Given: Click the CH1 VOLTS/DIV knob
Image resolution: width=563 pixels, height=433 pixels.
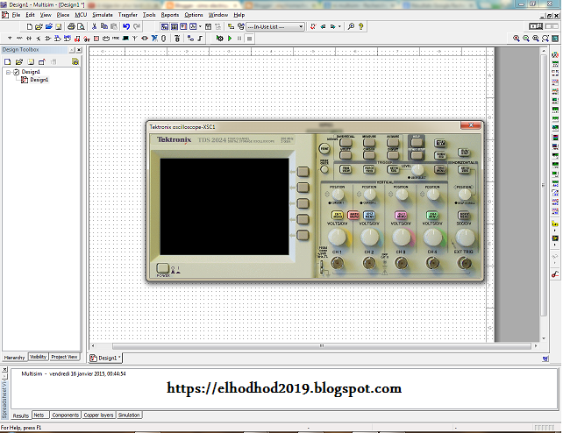Looking at the screenshot, I should pyautogui.click(x=338, y=238).
